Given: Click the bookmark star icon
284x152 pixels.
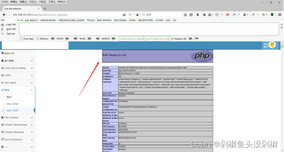Looking at the screenshot, I should pyautogui.click(x=185, y=15).
